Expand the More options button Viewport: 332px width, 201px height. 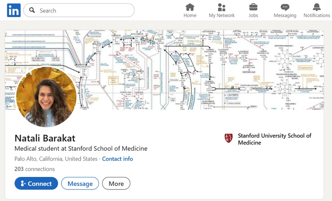pos(116,184)
